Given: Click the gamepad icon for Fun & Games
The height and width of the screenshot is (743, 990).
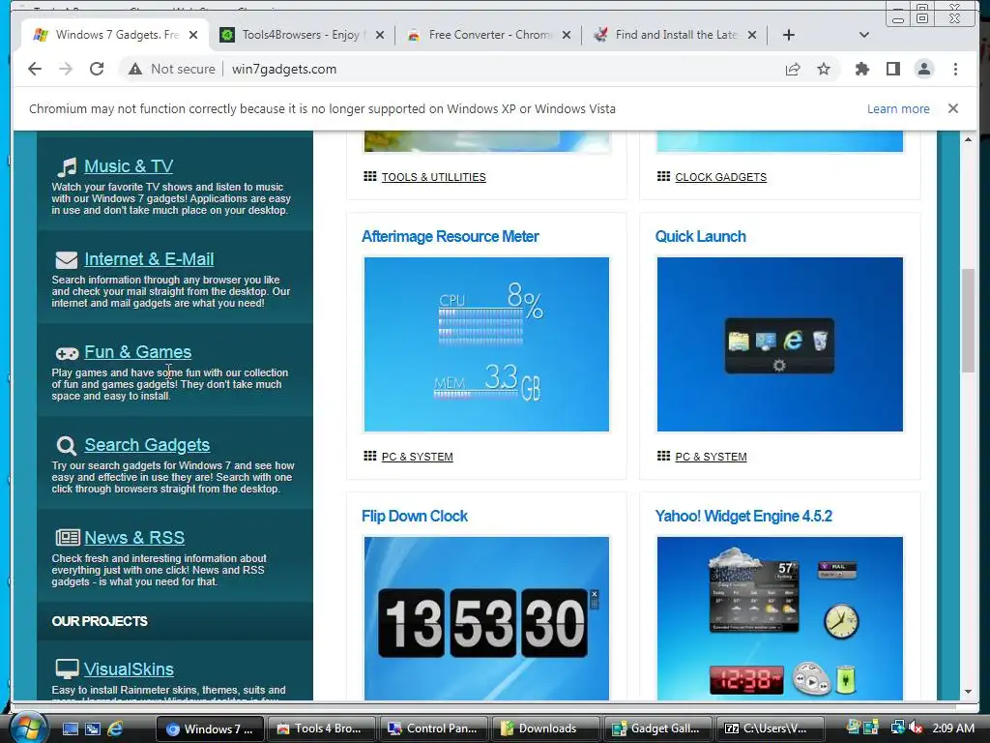Looking at the screenshot, I should pos(67,353).
